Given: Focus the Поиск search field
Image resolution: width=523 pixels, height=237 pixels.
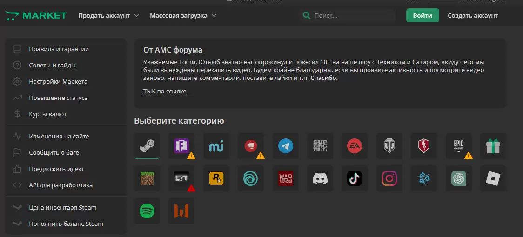Looking at the screenshot, I should 348,15.
